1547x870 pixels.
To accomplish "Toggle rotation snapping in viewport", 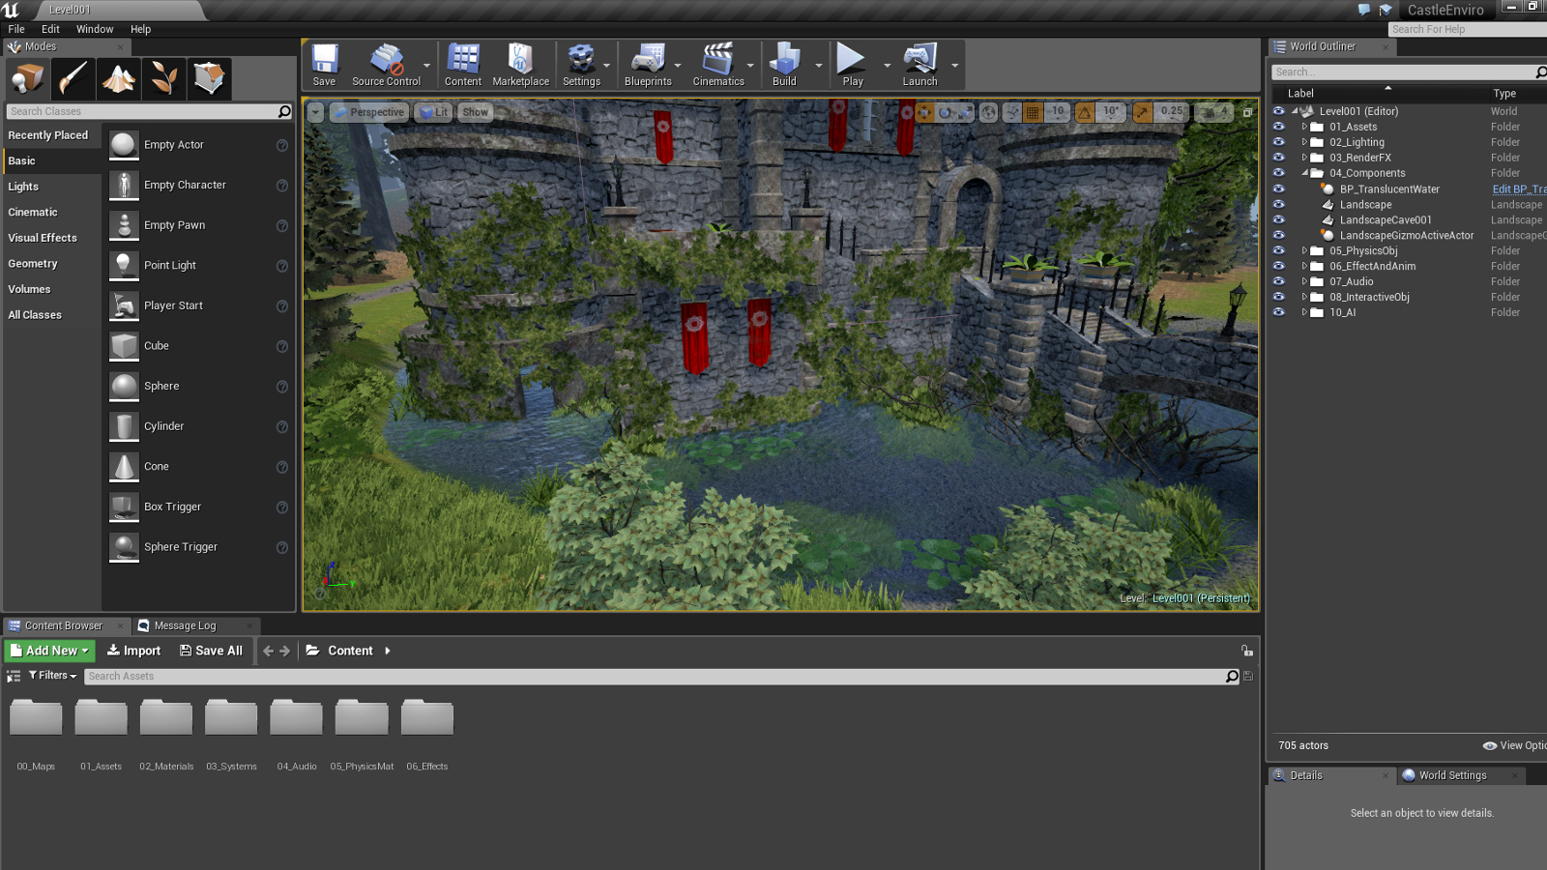I will coord(1085,112).
